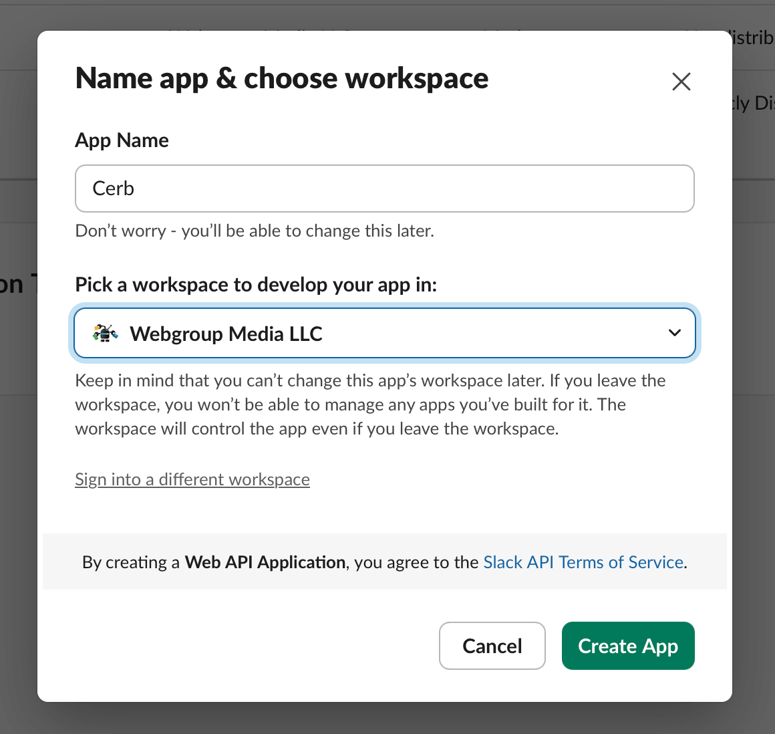Click the Webgroup Media LLC workspace icon
Viewport: 775px width, 734px height.
[106, 334]
